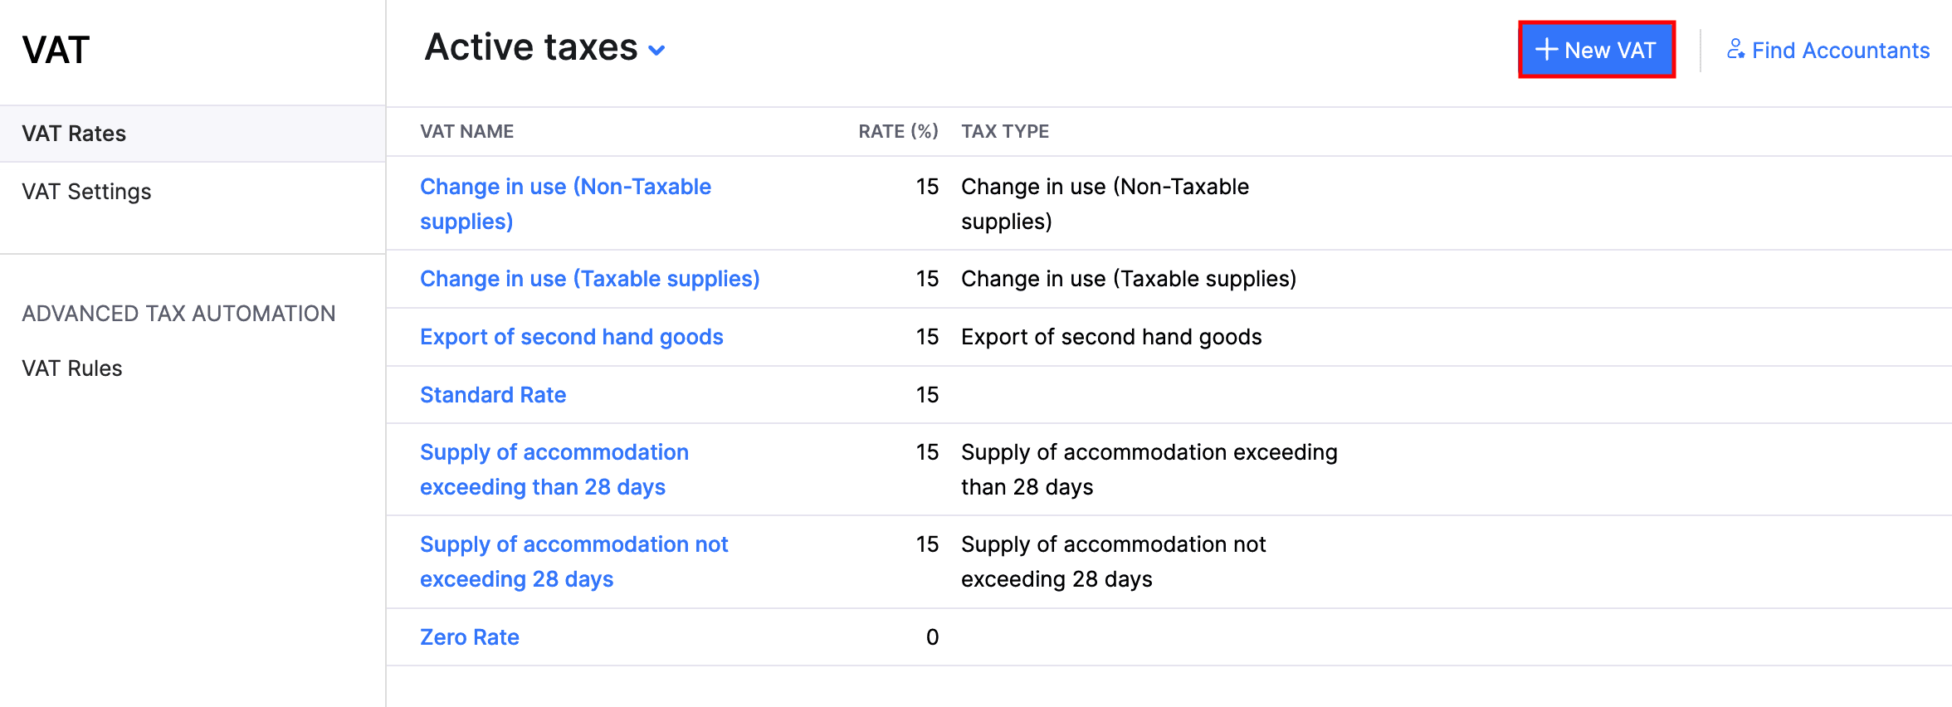Go to VAT Settings in sidebar
The height and width of the screenshot is (707, 1952).
point(86,192)
